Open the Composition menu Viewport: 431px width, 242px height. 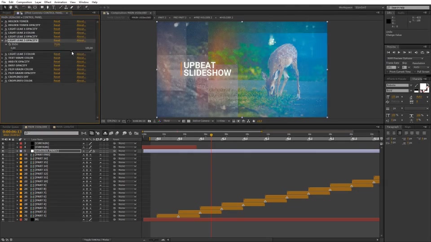(x=24, y=2)
